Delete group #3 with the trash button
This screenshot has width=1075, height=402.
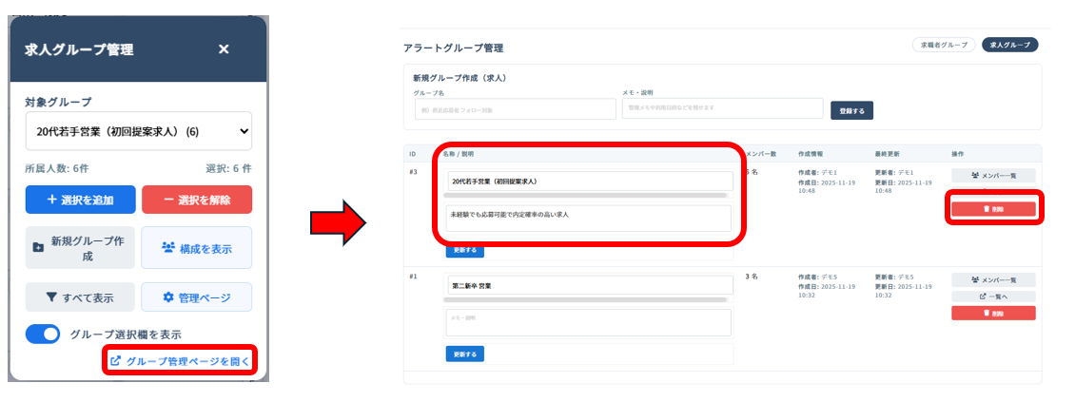click(993, 208)
